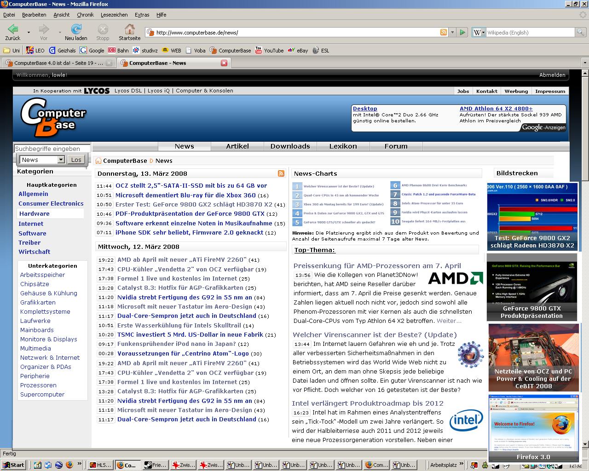589x471 pixels.
Task: Open the YouTube bookmark
Action: [x=269, y=51]
